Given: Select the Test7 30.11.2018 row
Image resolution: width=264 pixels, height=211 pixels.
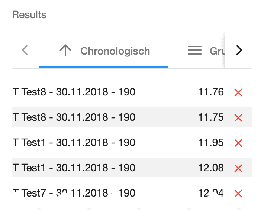Looking at the screenshot, I should pos(132,193).
